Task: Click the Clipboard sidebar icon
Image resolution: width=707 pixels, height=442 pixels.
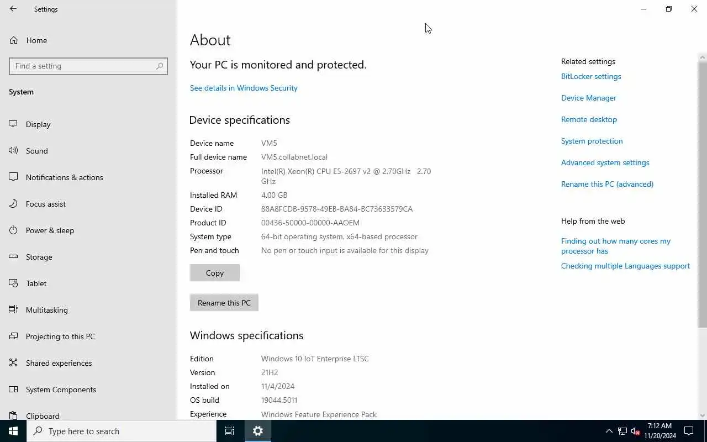Action: pyautogui.click(x=13, y=415)
